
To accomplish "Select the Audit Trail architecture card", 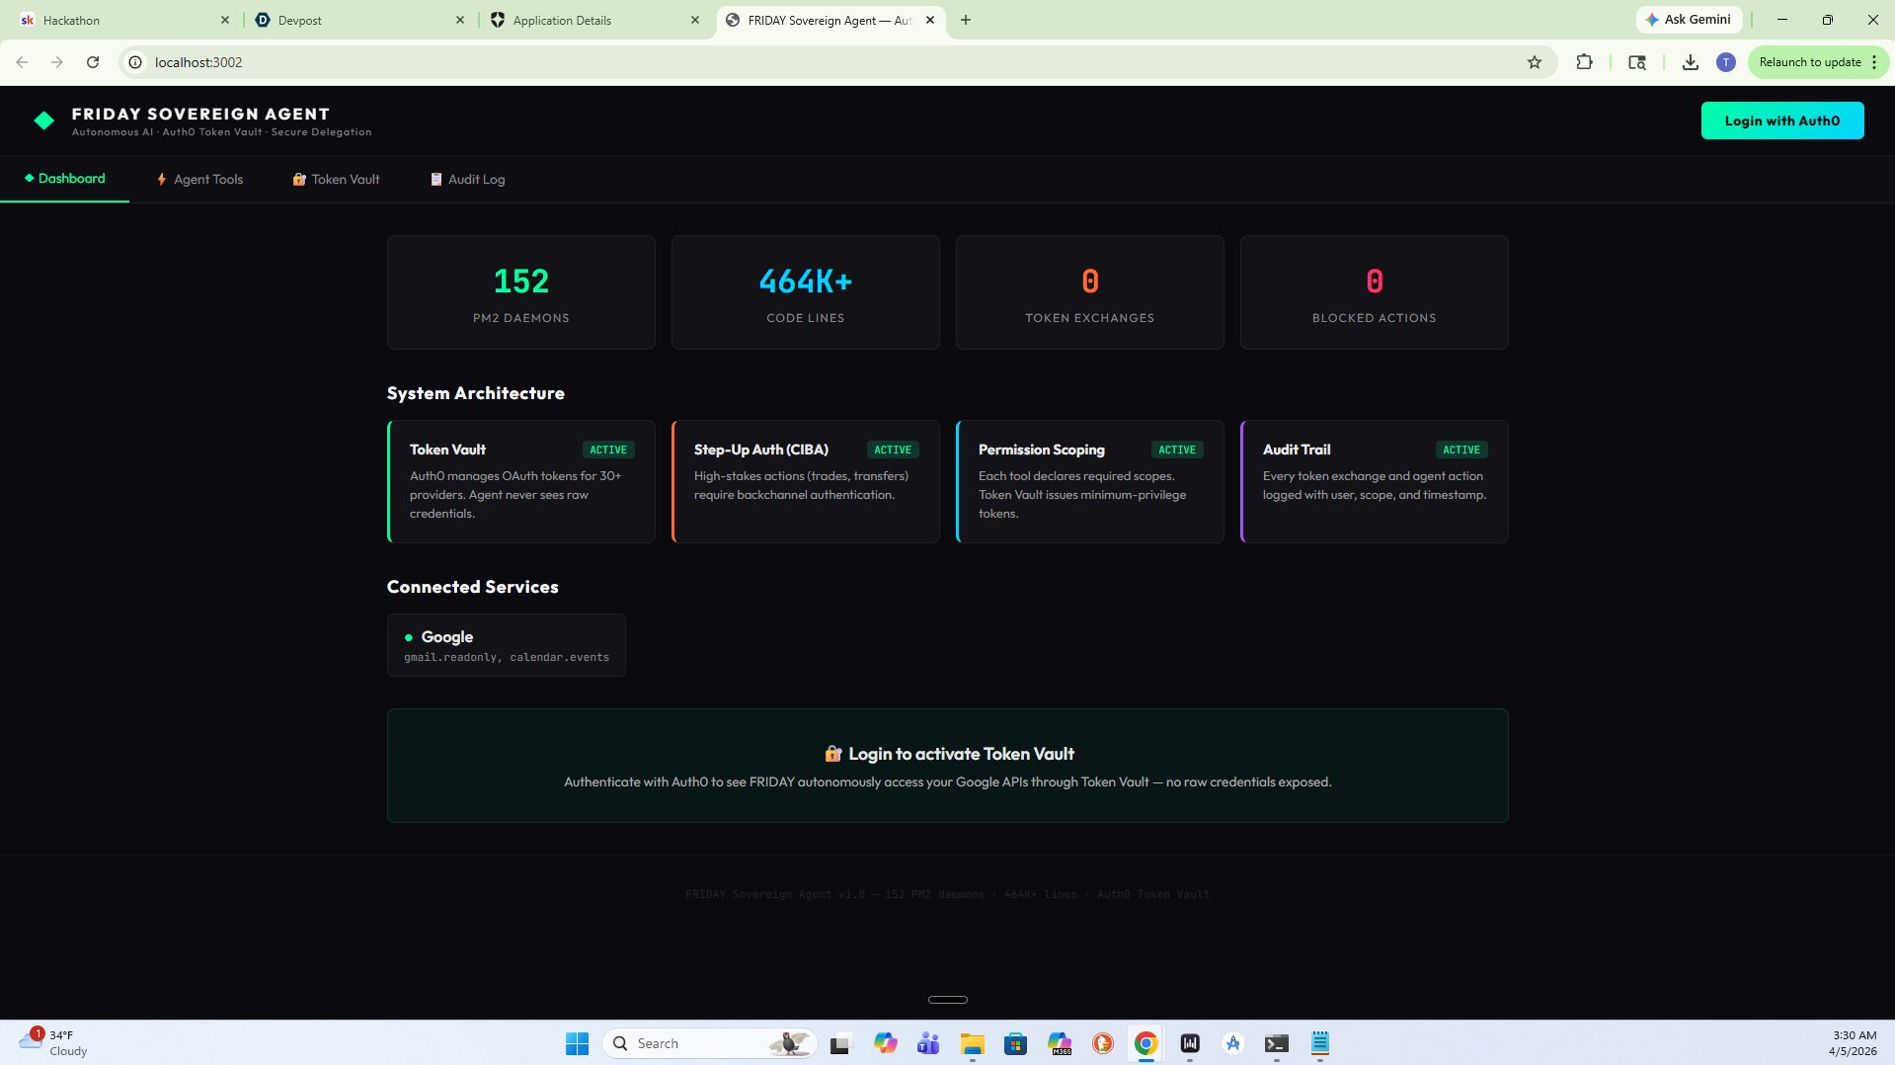I will pyautogui.click(x=1374, y=481).
